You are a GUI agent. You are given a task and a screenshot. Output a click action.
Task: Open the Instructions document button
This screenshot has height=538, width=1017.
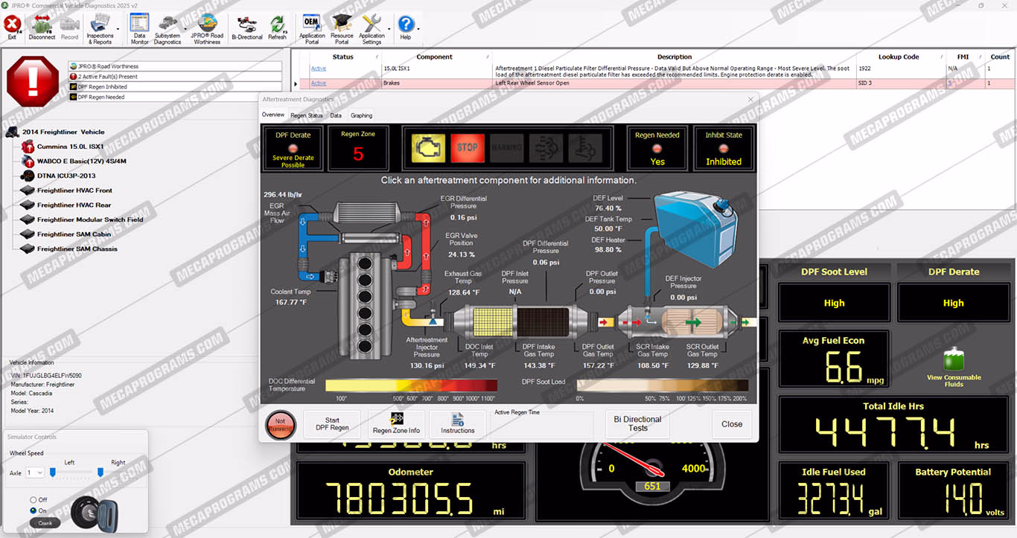[458, 424]
